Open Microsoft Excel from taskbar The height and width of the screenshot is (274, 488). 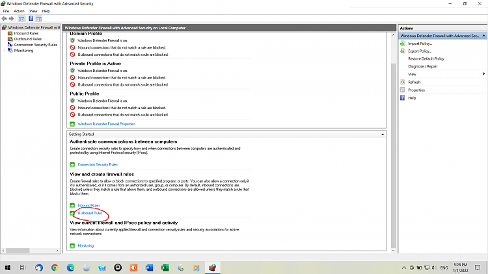pos(165,268)
